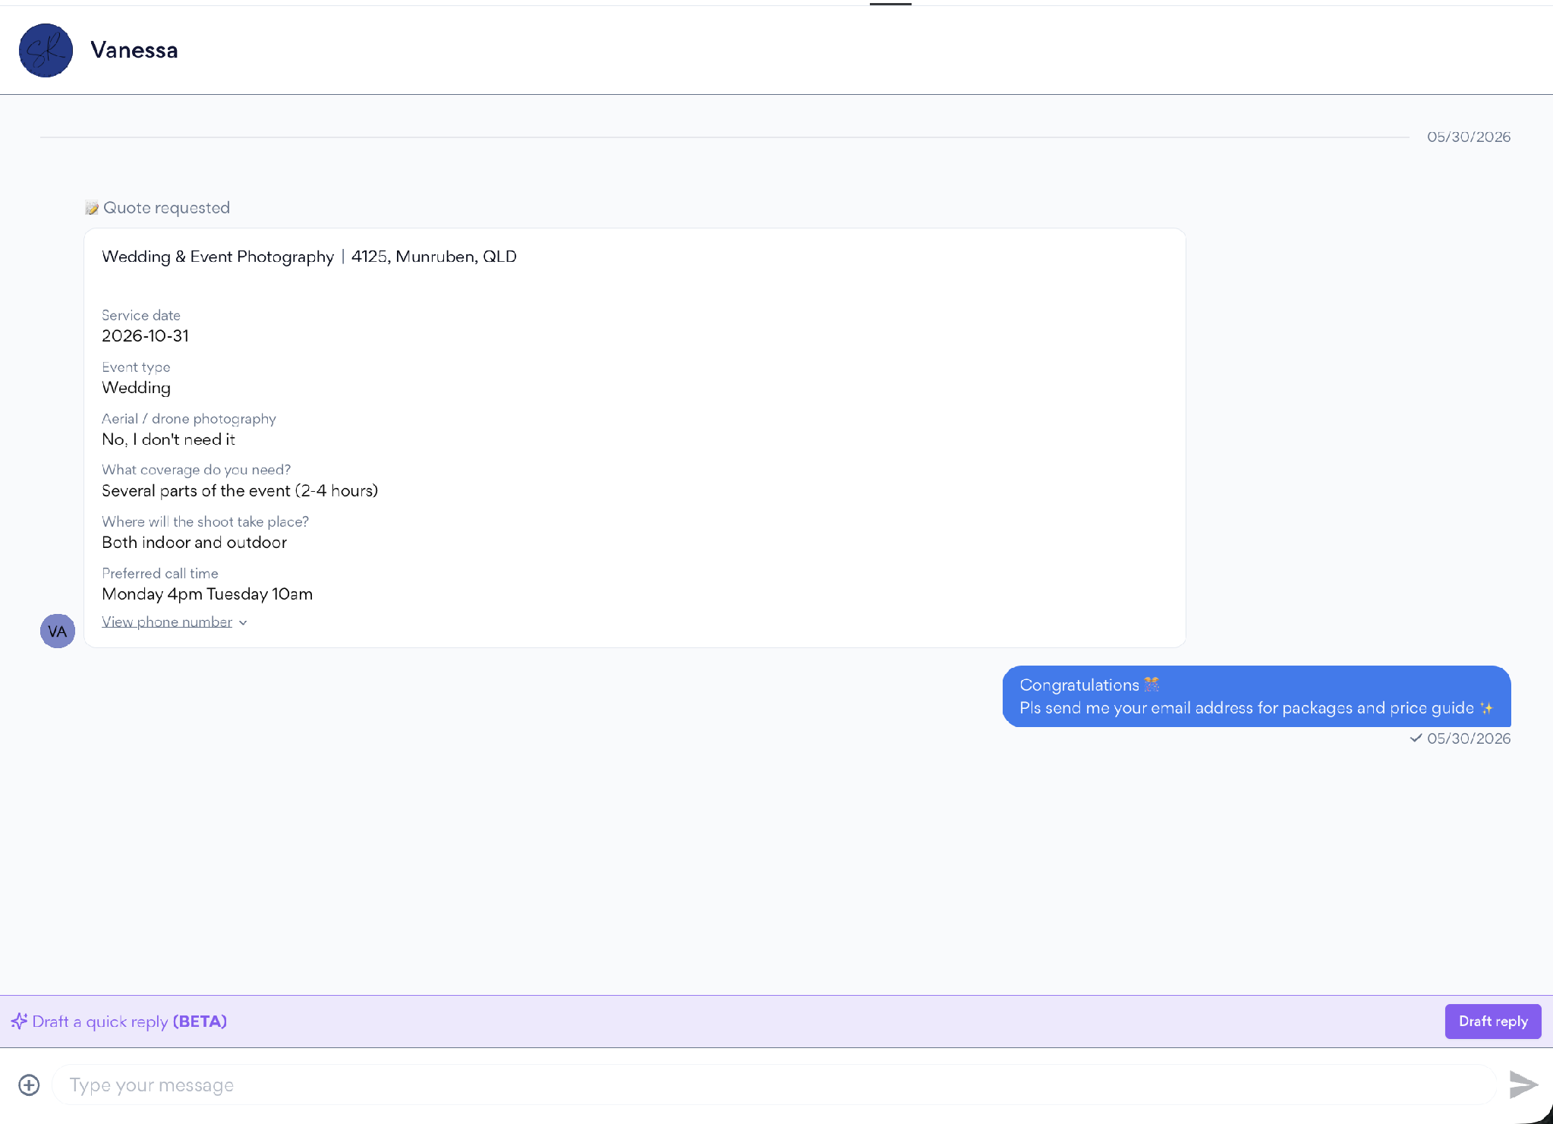
Task: Click the VA sender avatar
Action: [x=58, y=631]
